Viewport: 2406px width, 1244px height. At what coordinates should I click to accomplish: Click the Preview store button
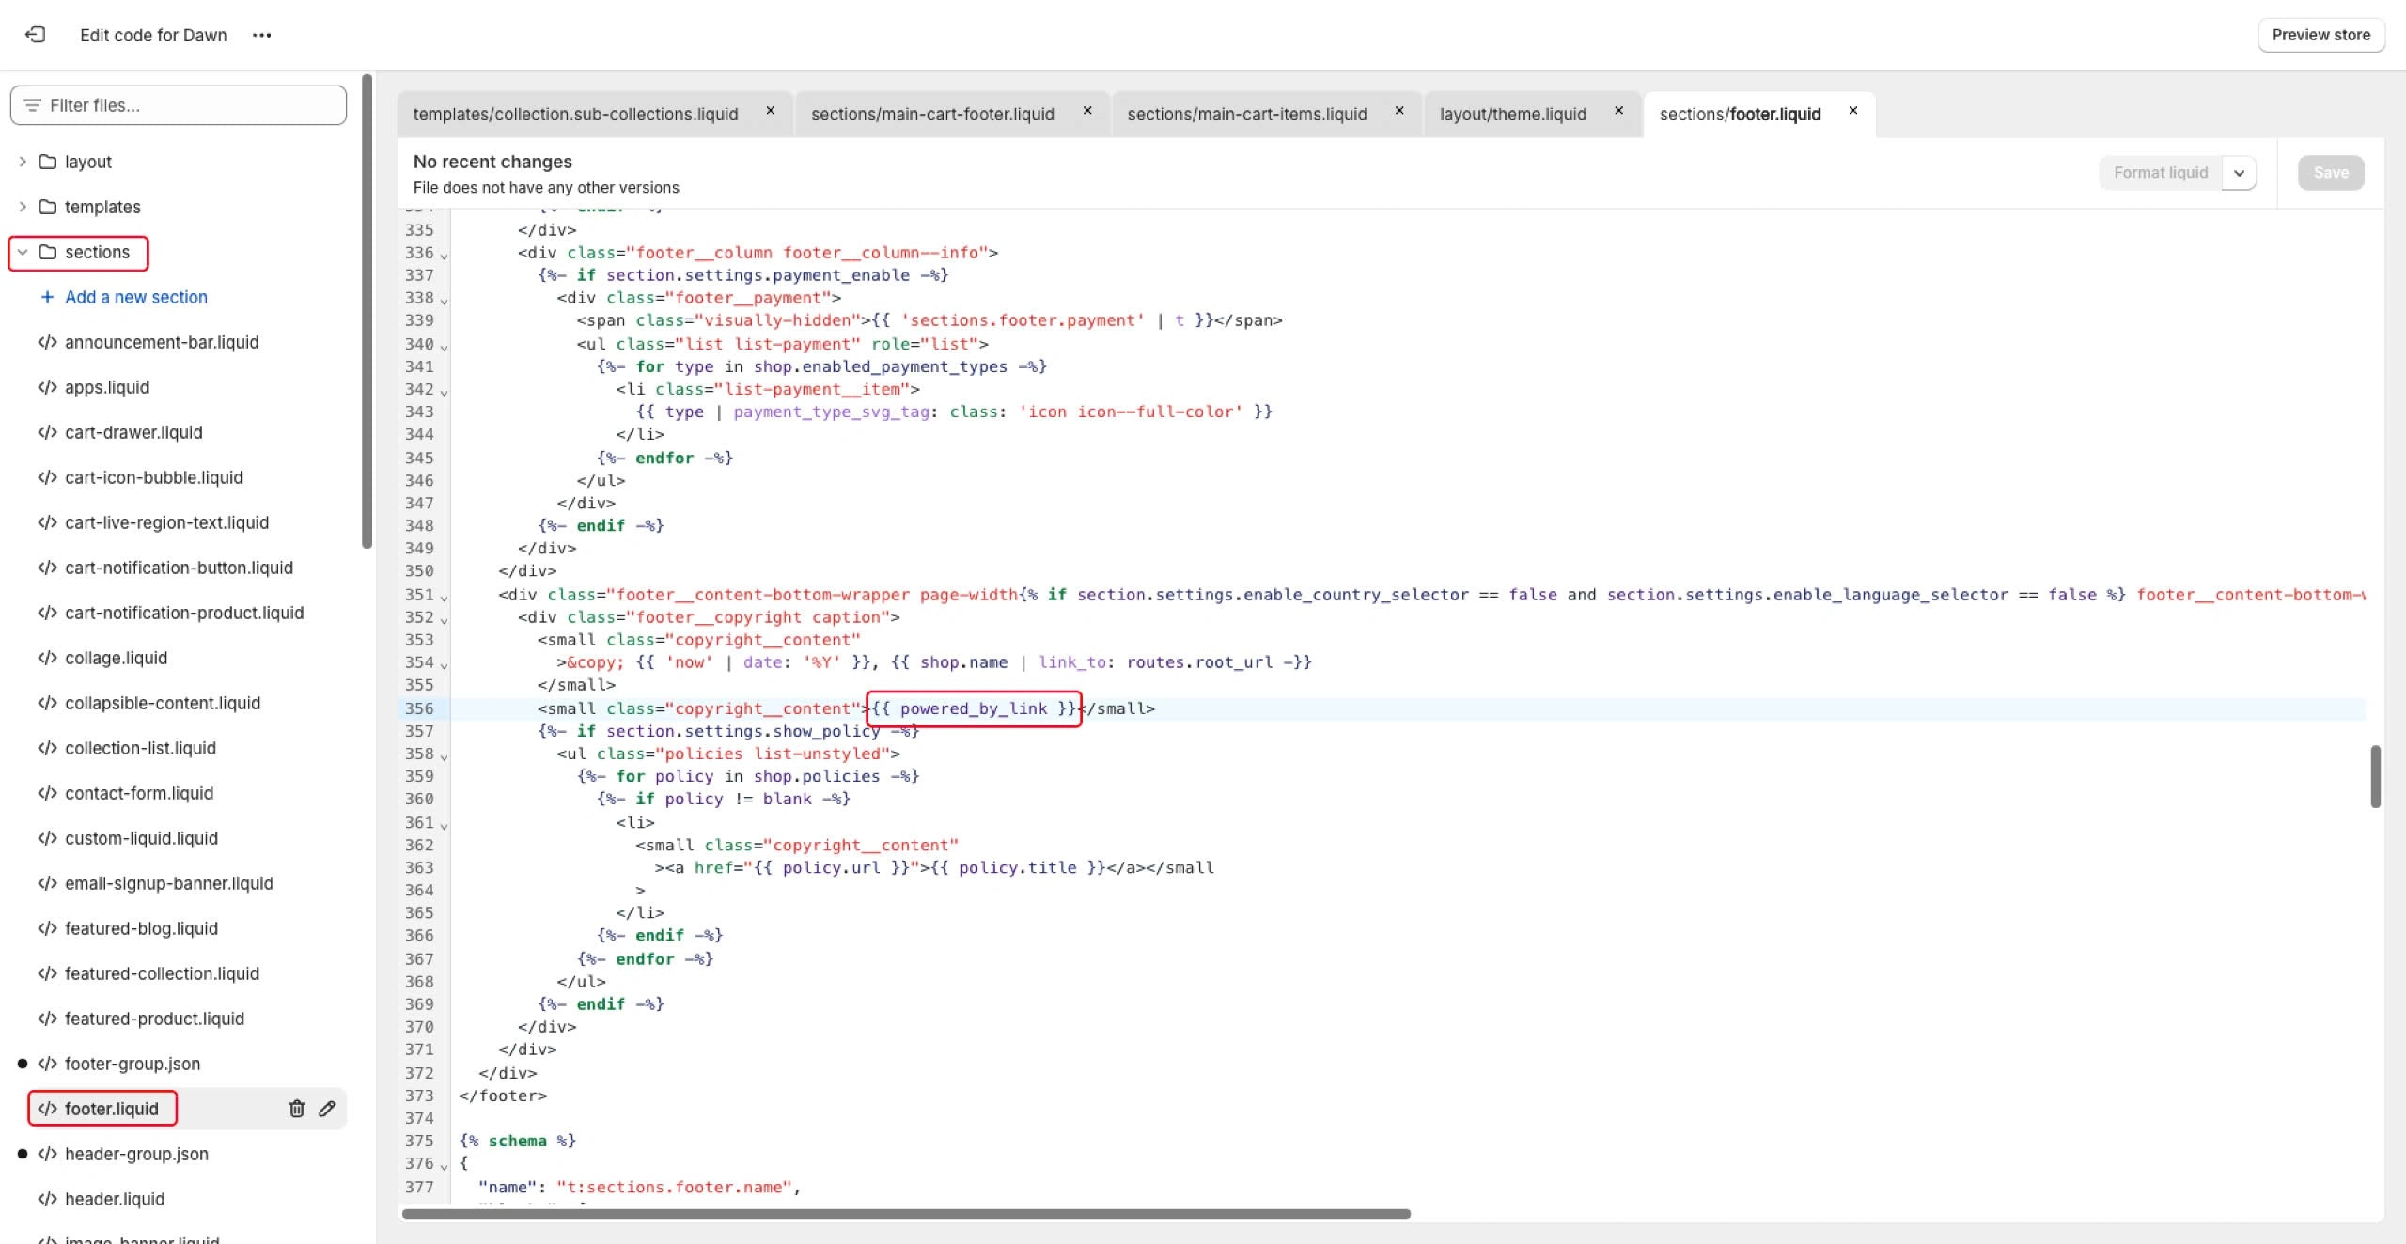[x=2320, y=35]
